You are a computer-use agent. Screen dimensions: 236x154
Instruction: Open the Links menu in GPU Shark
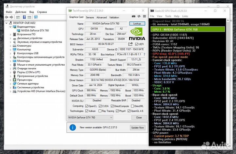point(185,16)
